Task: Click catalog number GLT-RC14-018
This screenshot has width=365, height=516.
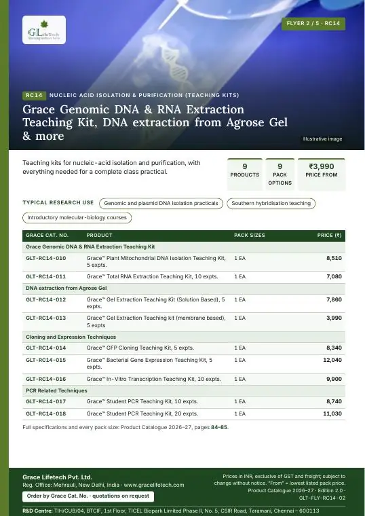Action: pyautogui.click(x=45, y=414)
